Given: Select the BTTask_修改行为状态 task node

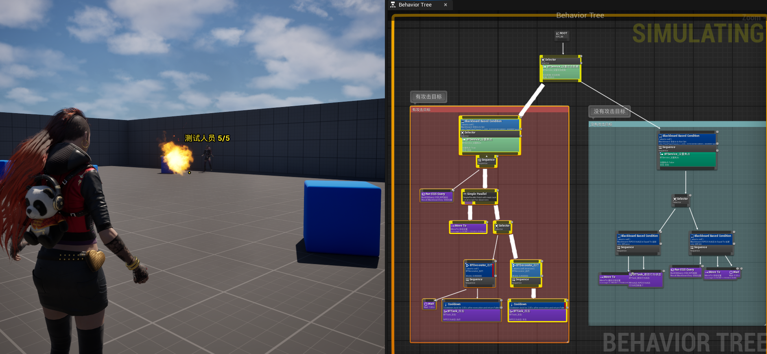Looking at the screenshot, I should (646, 280).
